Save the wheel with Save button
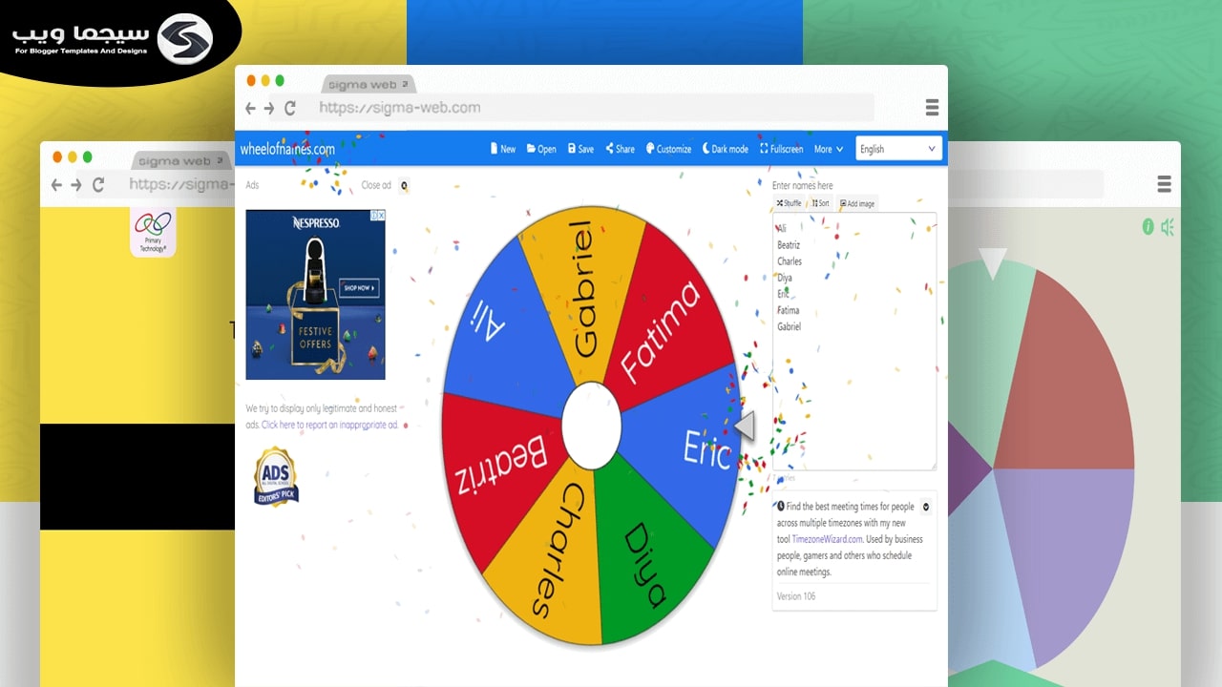 coord(580,149)
